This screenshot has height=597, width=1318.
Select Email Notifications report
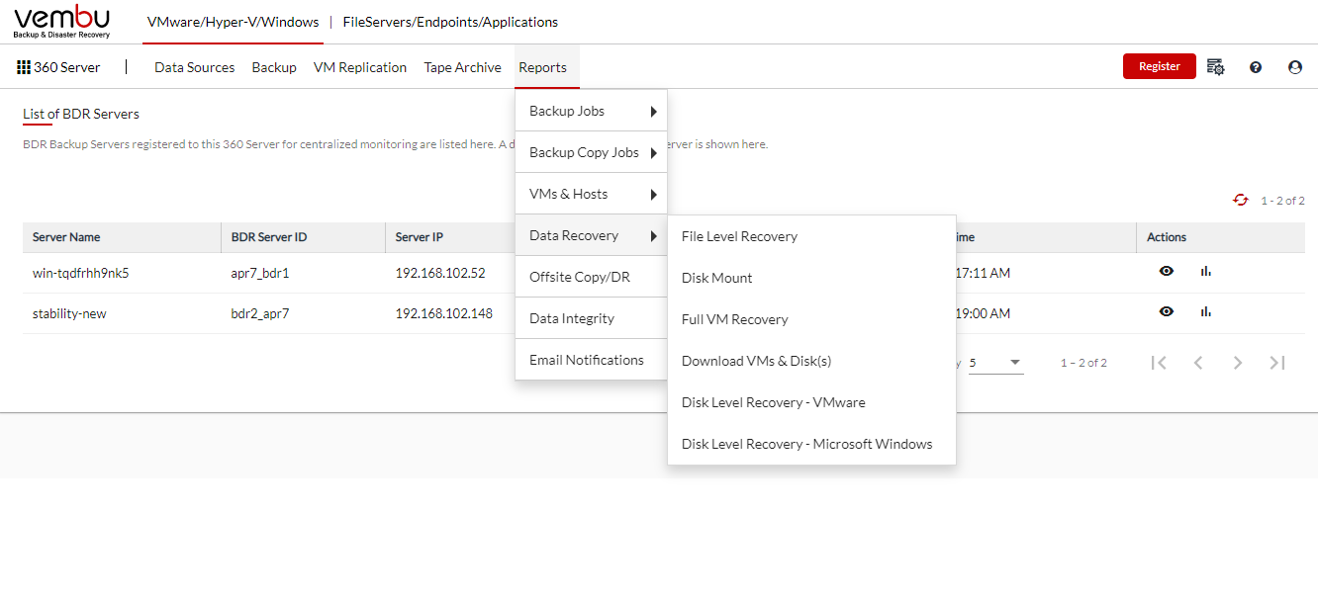[x=592, y=360]
